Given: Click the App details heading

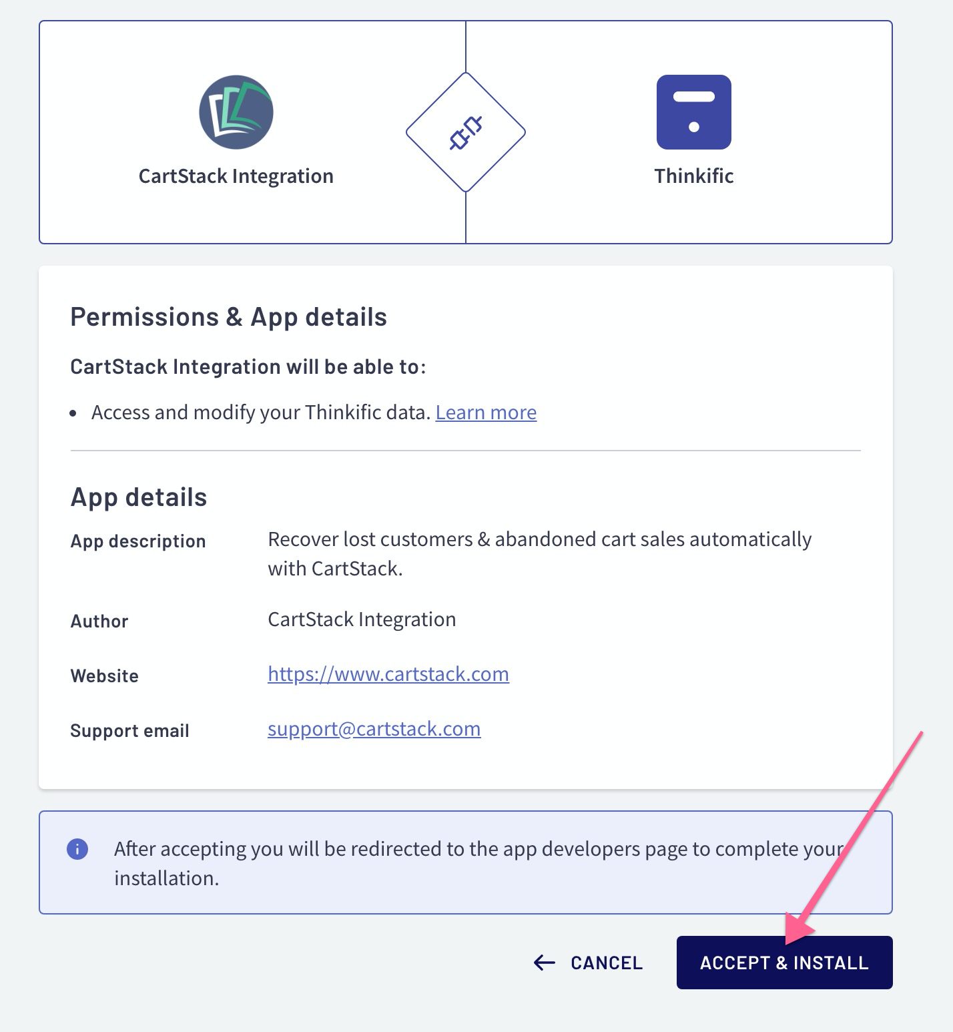Looking at the screenshot, I should point(139,498).
